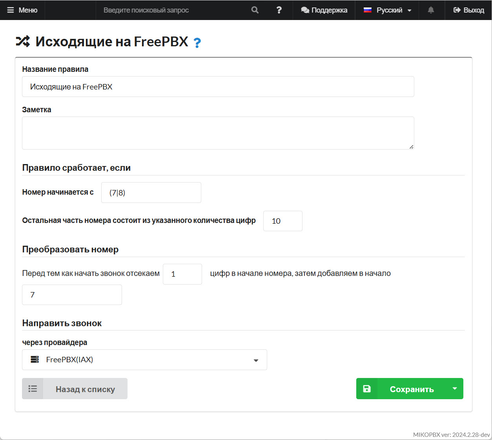
Task: Log out using the Выход link
Action: 468,10
